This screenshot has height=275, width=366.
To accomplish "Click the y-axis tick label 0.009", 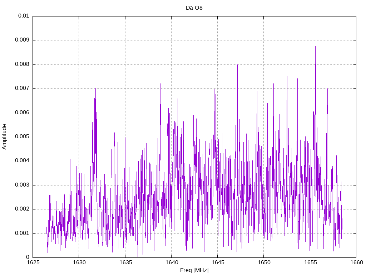I will [22, 40].
